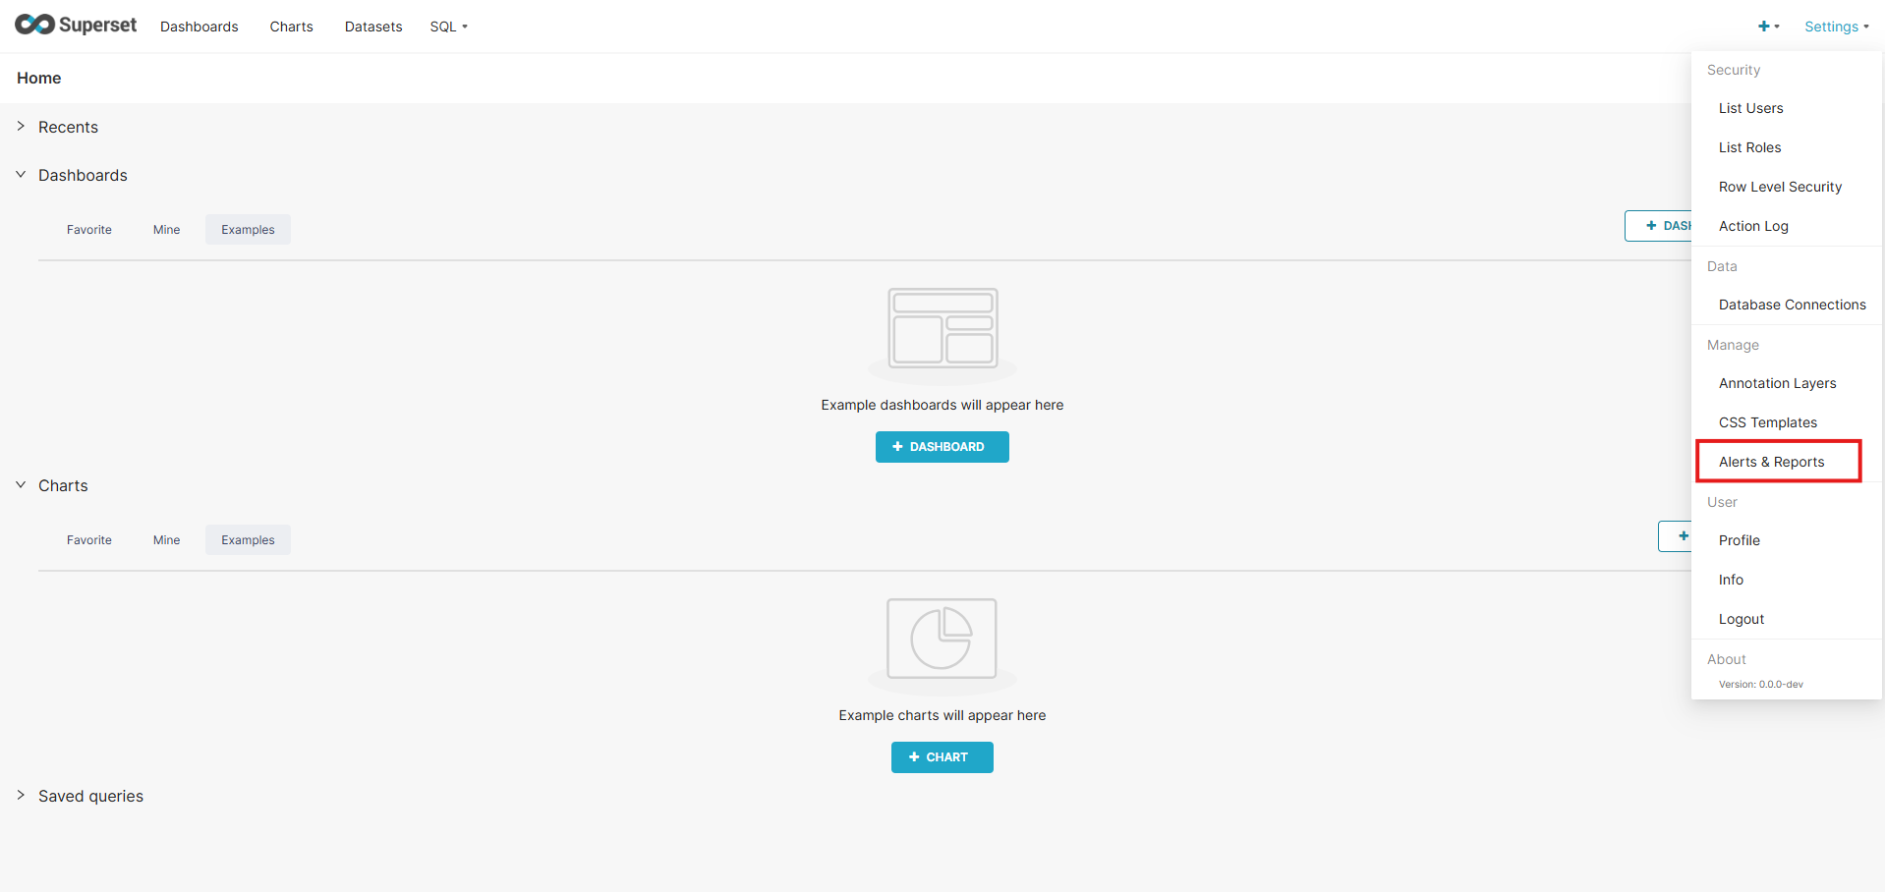This screenshot has width=1885, height=892.
Task: Click the new DASHBOARD button
Action: [942, 447]
